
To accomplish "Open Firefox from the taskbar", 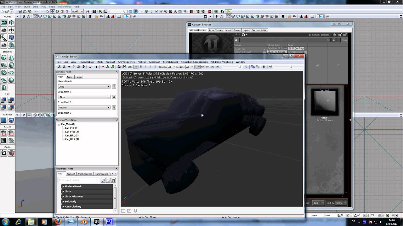I will (58, 222).
